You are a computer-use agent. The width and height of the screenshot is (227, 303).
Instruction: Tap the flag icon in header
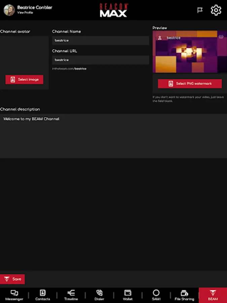coord(200,10)
